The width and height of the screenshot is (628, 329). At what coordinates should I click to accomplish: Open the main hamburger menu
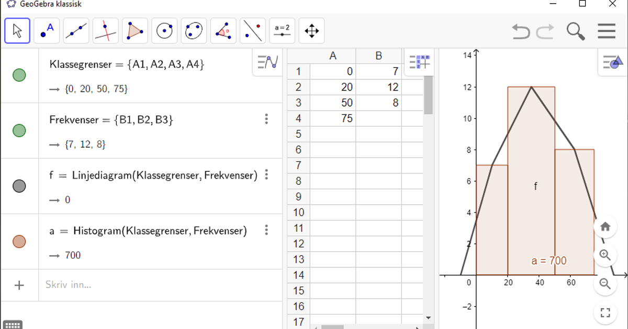click(x=607, y=31)
